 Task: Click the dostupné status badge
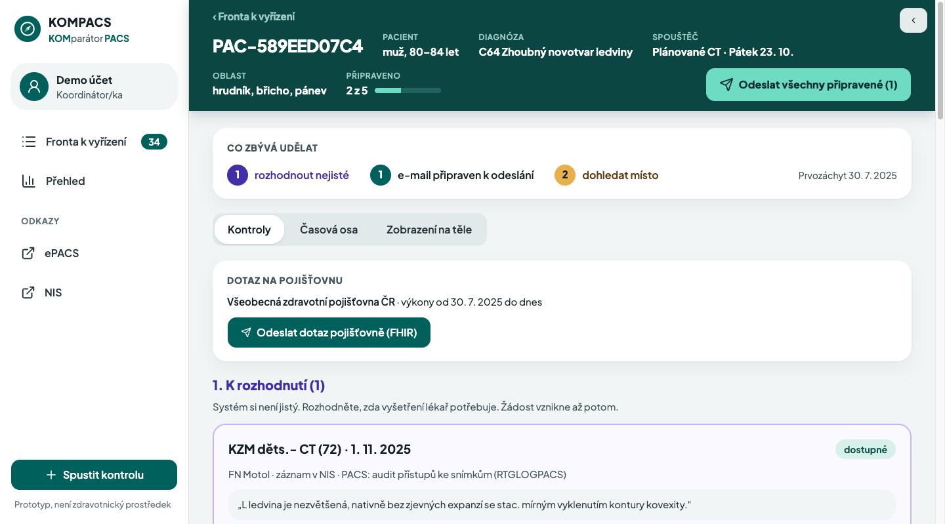(866, 449)
